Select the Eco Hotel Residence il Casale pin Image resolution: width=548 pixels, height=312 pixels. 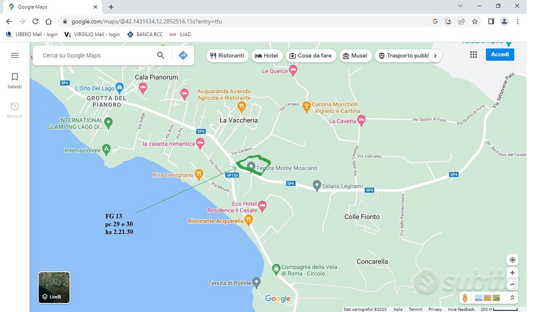(x=262, y=206)
